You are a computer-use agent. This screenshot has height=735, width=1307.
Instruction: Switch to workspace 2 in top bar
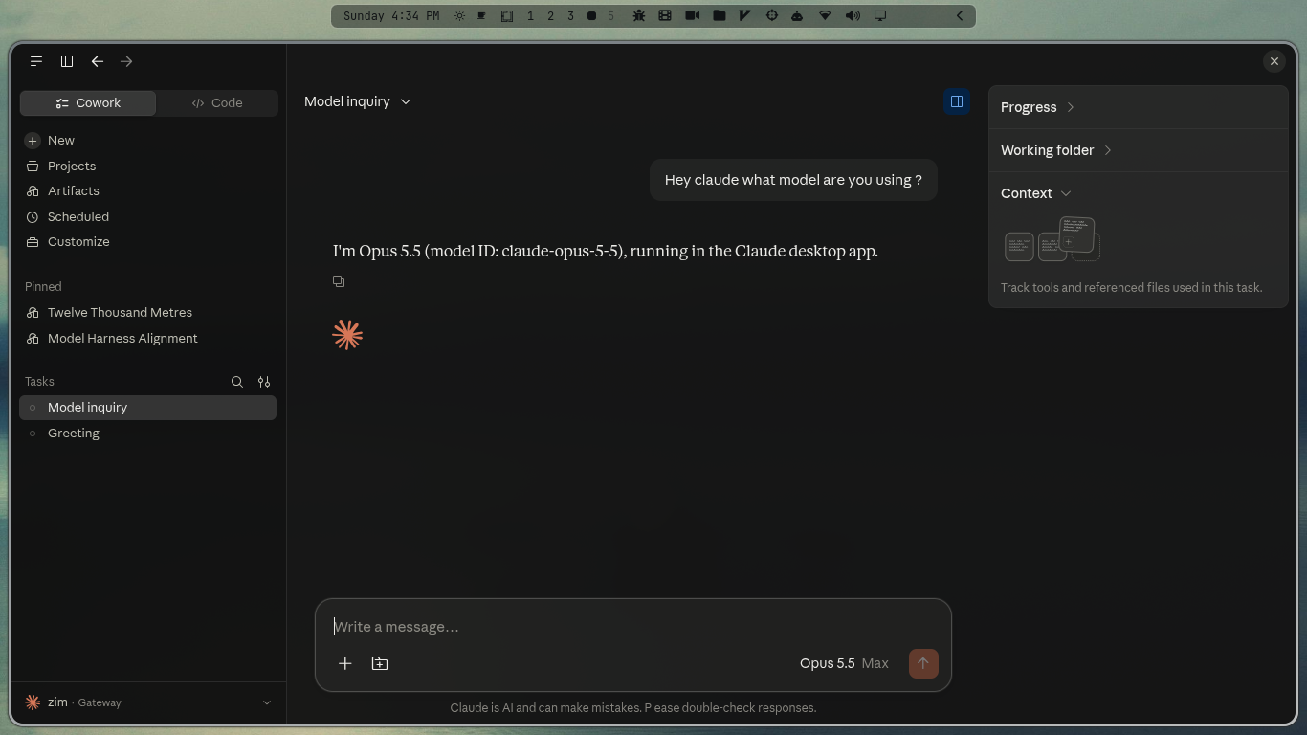point(550,16)
